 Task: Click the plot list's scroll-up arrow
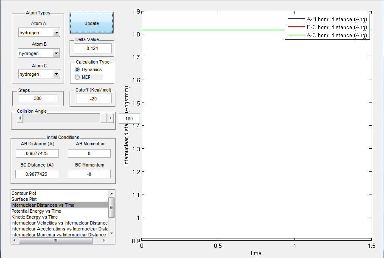click(x=112, y=194)
